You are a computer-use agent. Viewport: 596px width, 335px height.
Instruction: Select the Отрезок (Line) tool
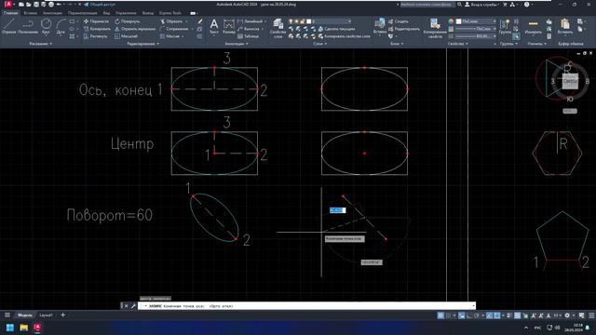click(8, 26)
